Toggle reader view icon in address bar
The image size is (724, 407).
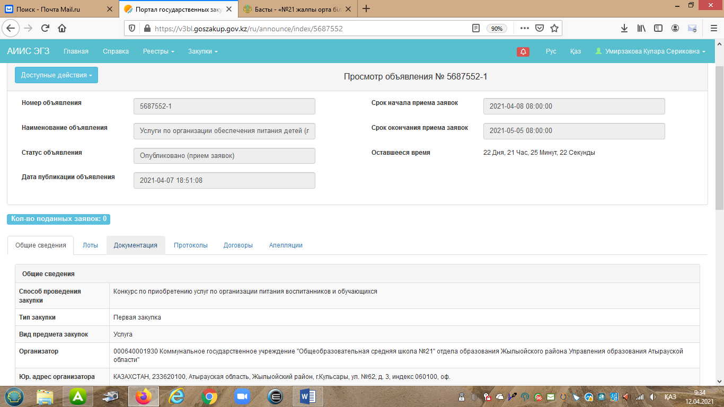click(476, 29)
